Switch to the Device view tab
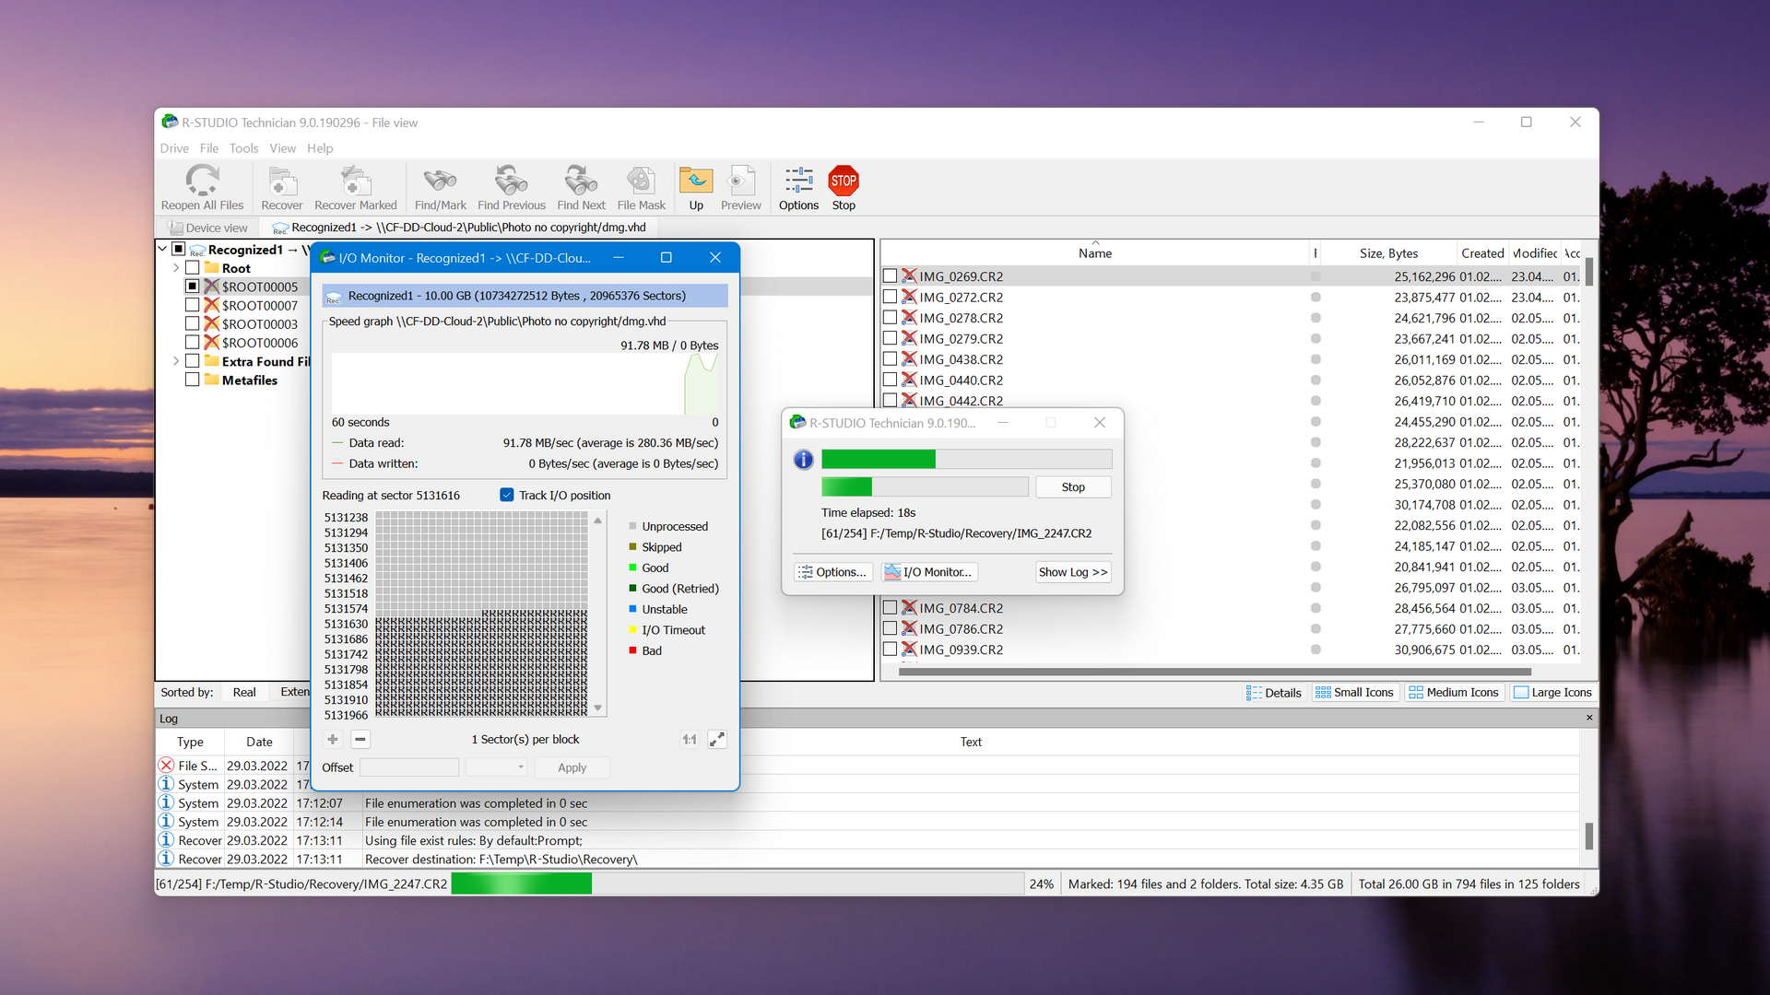Image resolution: width=1770 pixels, height=995 pixels. [207, 228]
